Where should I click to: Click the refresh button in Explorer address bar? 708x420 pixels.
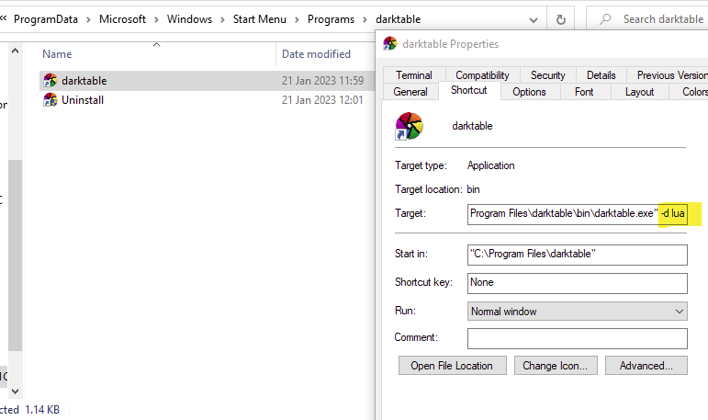561,19
